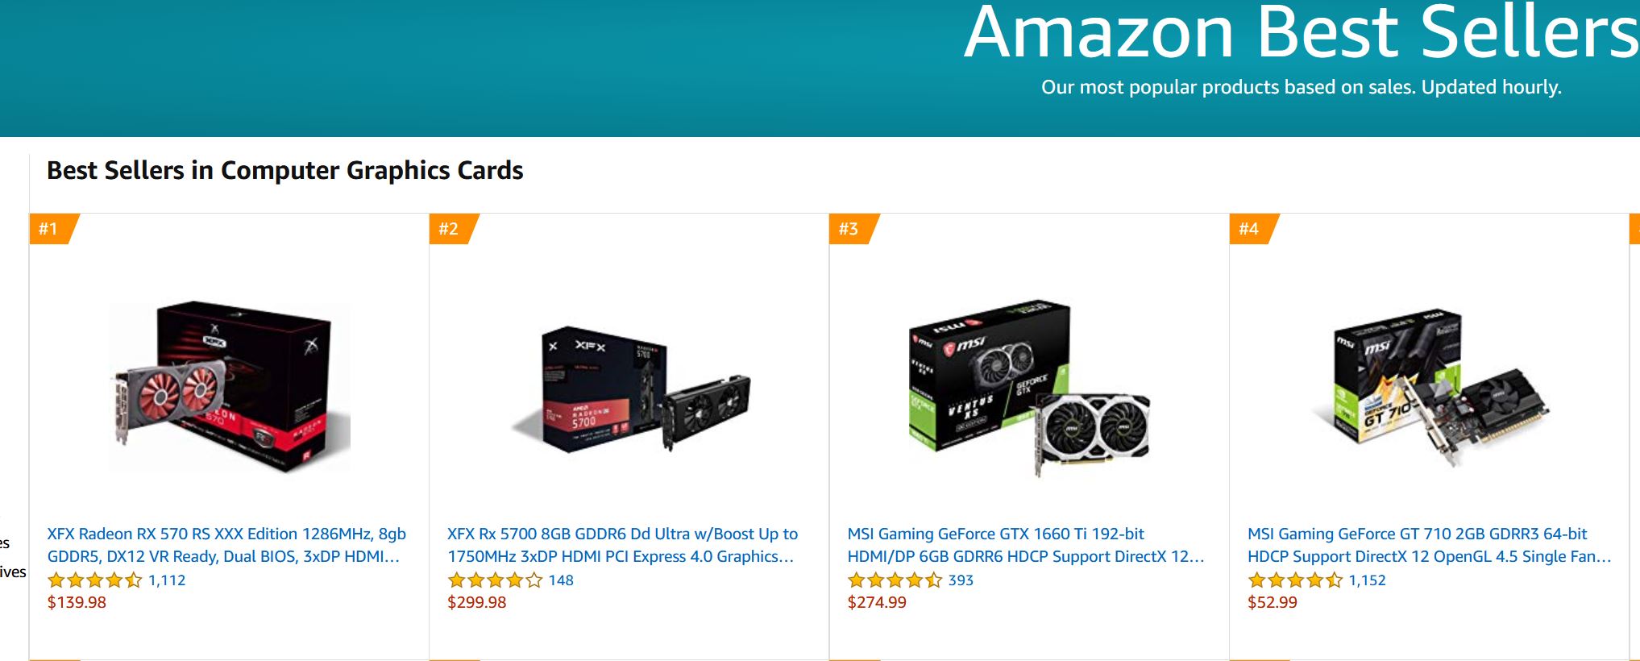This screenshot has width=1640, height=661.
Task: Open the MSI GeForce GT 710 title link
Action: (x=1428, y=545)
